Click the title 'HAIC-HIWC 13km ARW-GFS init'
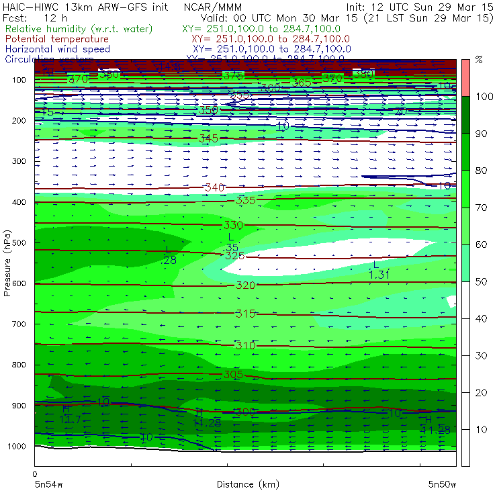The height and width of the screenshot is (497, 497). [x=85, y=7]
